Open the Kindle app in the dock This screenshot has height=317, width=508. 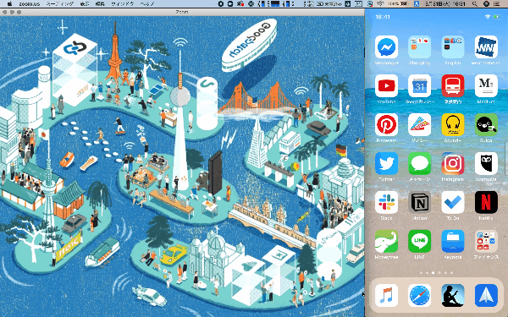coord(453,295)
